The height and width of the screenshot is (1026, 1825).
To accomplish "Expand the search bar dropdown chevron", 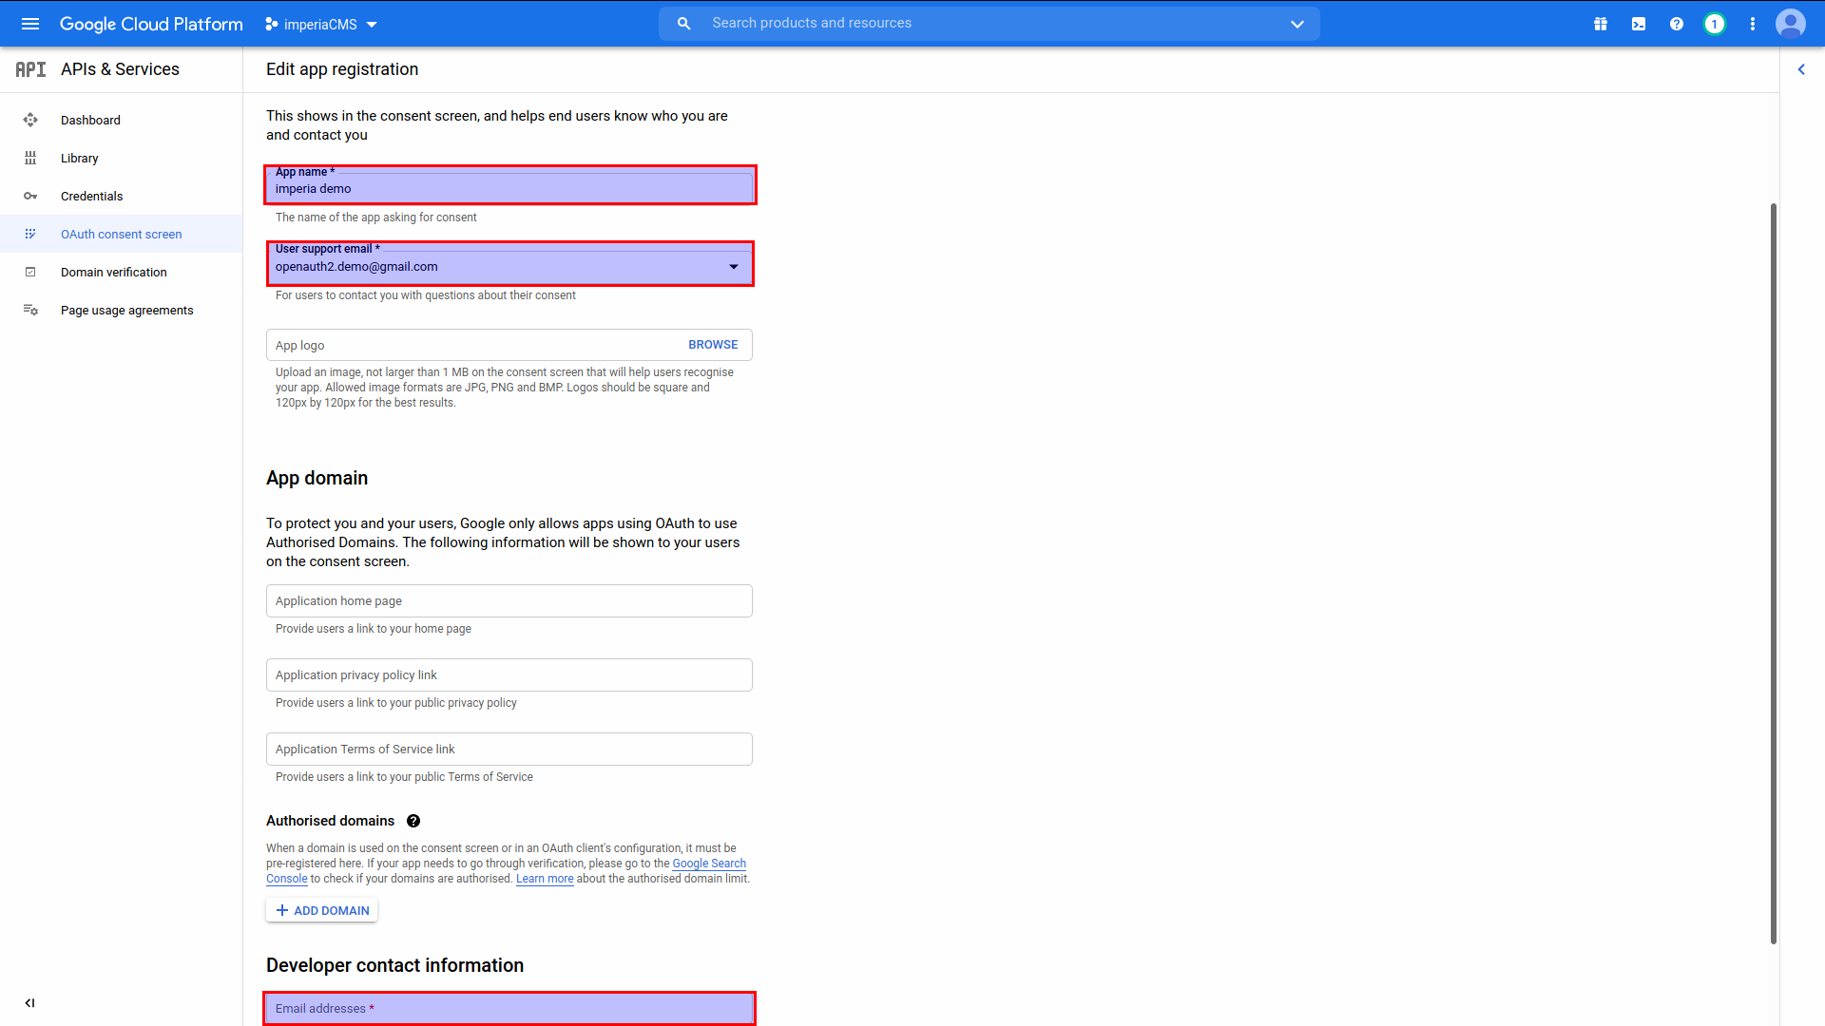I will (x=1297, y=24).
